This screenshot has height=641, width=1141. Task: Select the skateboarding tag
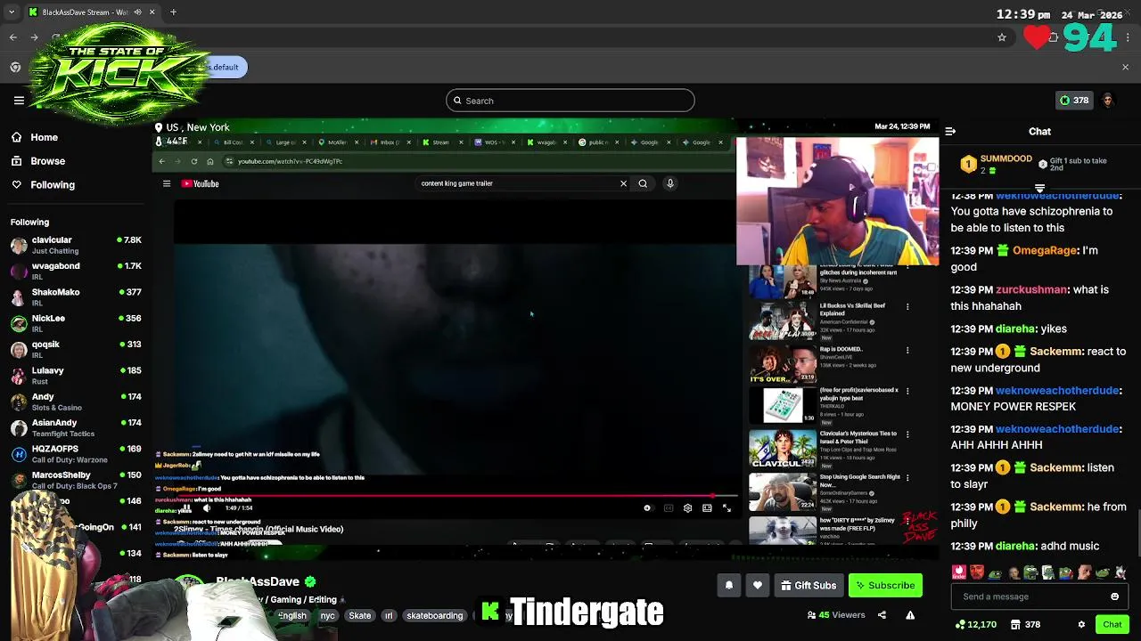click(434, 615)
